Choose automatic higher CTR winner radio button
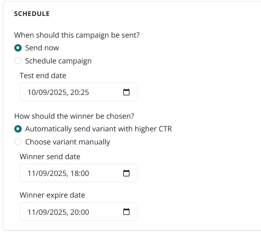 tap(18, 129)
